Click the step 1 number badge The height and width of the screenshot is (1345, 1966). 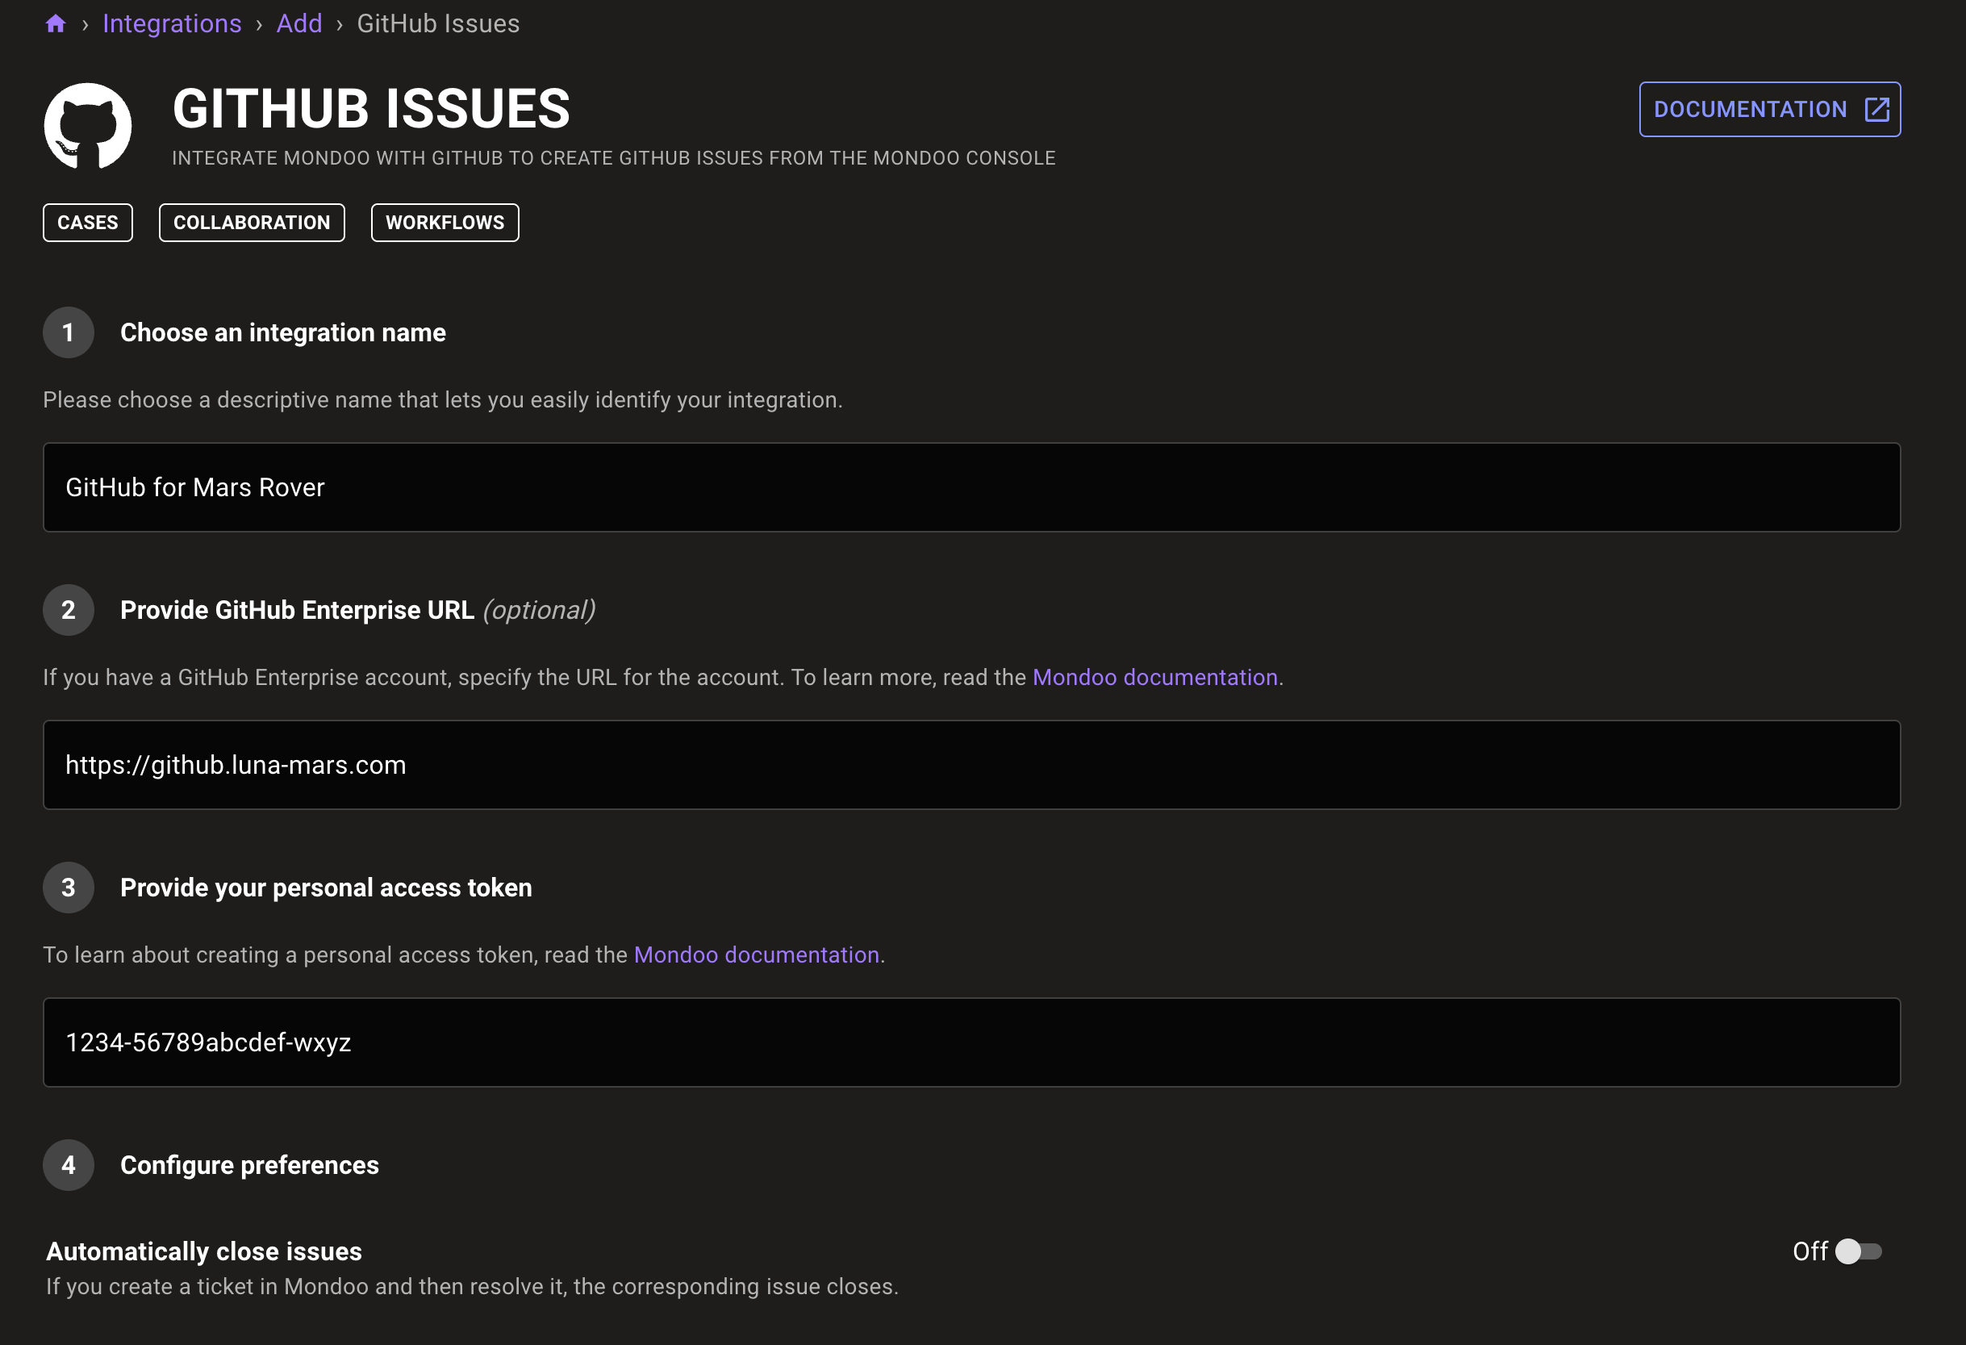point(69,332)
